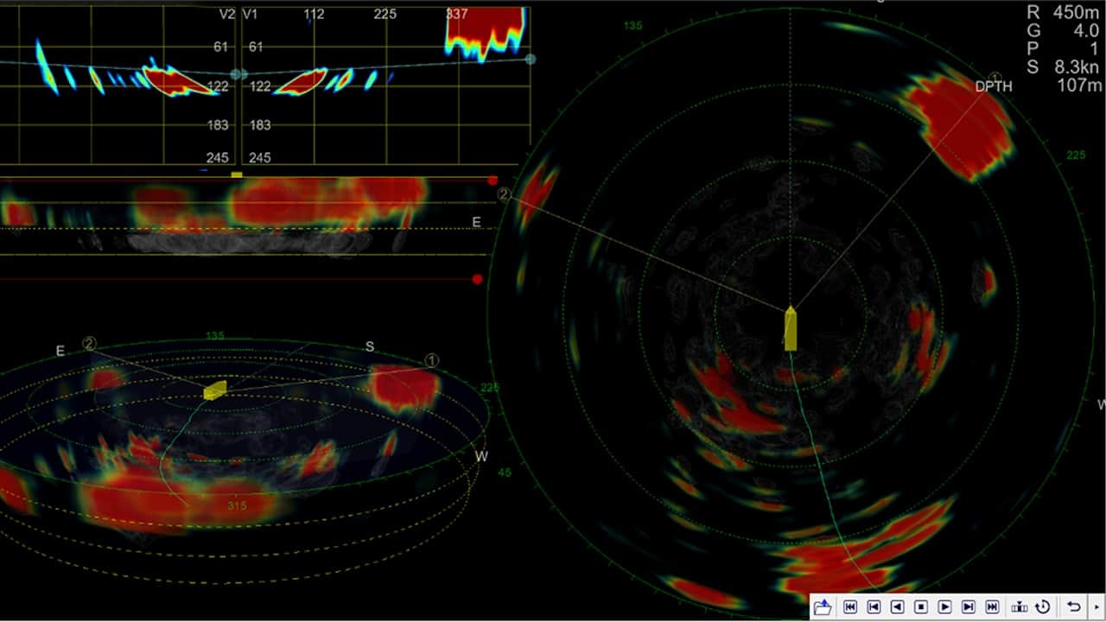Skip forward to the recording end
The height and width of the screenshot is (622, 1106).
click(x=992, y=607)
